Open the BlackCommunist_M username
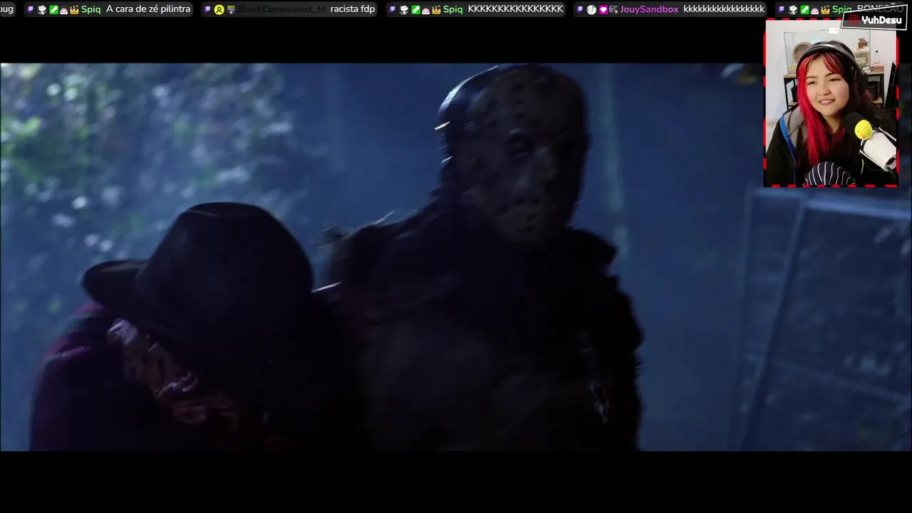Image resolution: width=912 pixels, height=513 pixels. pyautogui.click(x=281, y=9)
